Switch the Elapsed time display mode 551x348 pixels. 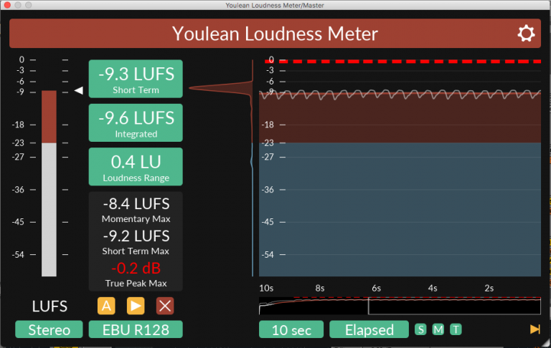369,329
